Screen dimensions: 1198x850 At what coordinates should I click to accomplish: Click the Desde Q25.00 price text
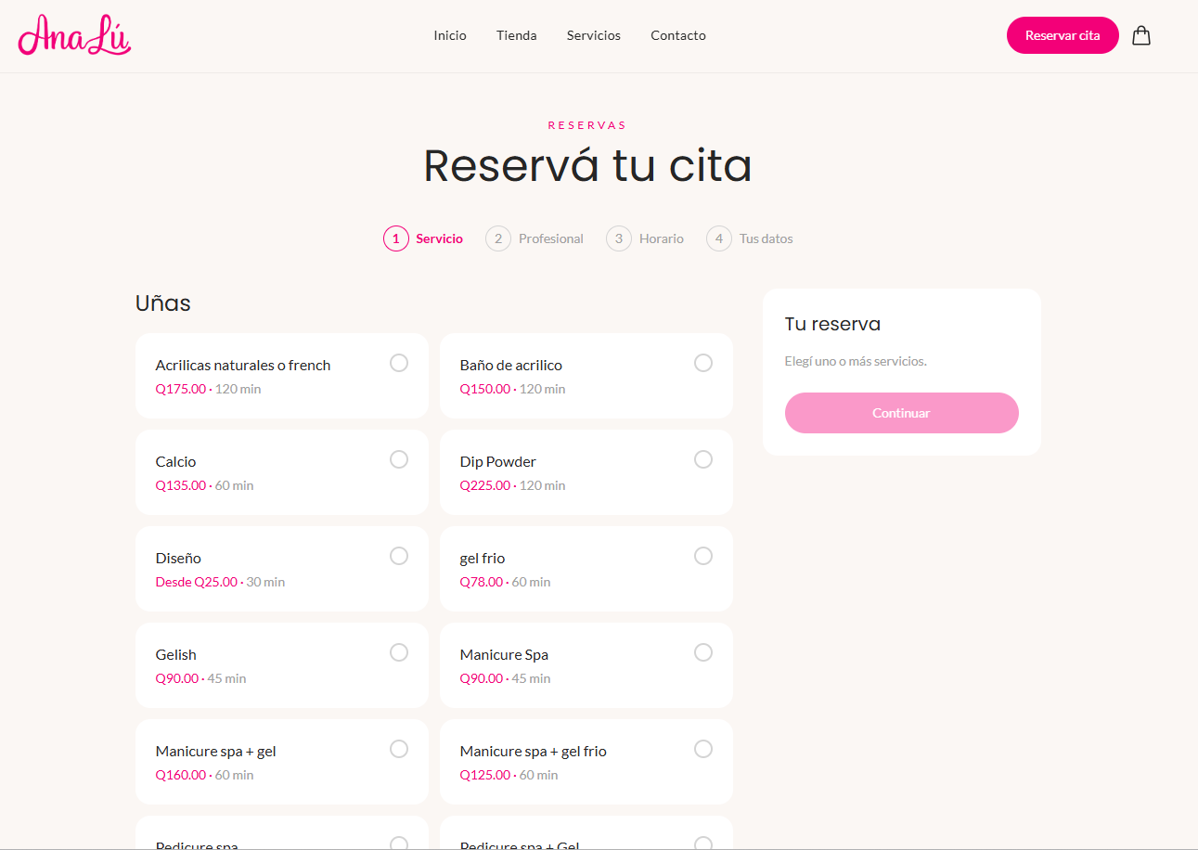point(197,582)
